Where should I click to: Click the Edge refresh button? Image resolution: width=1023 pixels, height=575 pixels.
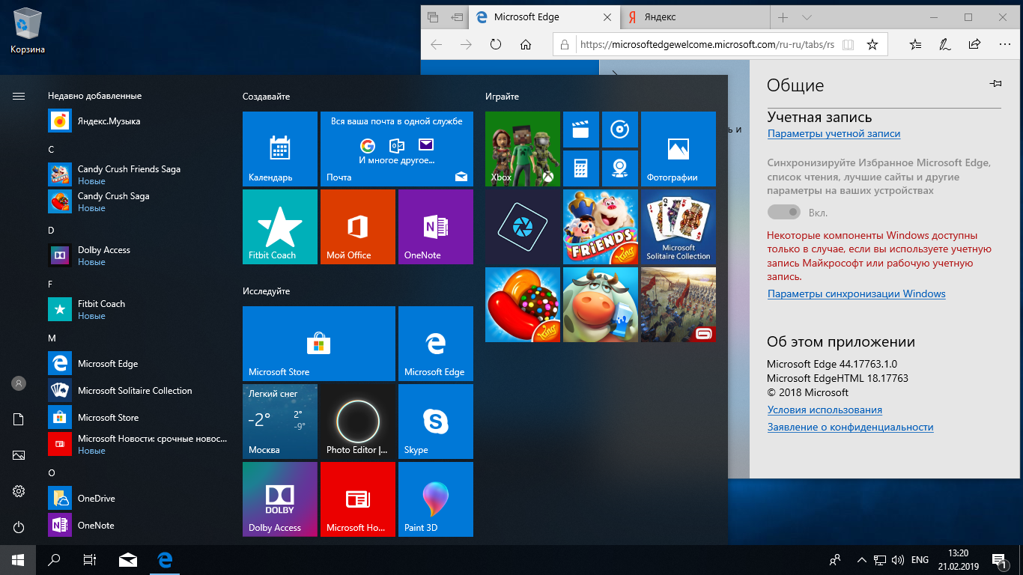click(495, 45)
